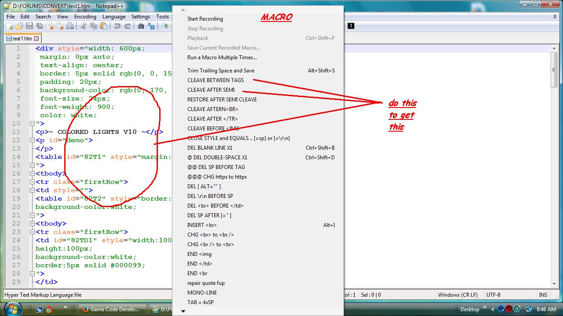Run the repair quote fup macro
The image size is (563, 316).
257,283
